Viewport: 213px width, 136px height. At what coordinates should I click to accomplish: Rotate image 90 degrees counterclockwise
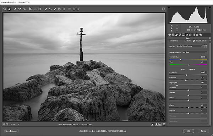click(74, 9)
